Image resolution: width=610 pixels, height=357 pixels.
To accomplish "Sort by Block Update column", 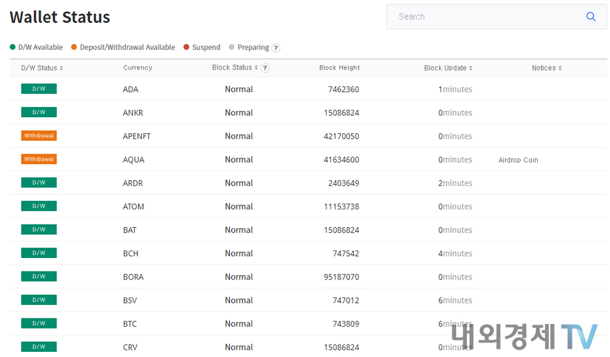I will (x=448, y=68).
